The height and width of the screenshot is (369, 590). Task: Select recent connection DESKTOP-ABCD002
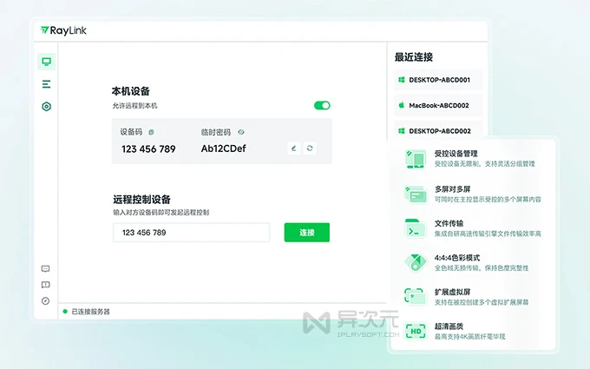point(438,130)
